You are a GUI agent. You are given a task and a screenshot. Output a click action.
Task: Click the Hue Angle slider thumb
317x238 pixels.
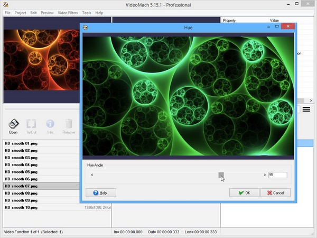pyautogui.click(x=221, y=175)
